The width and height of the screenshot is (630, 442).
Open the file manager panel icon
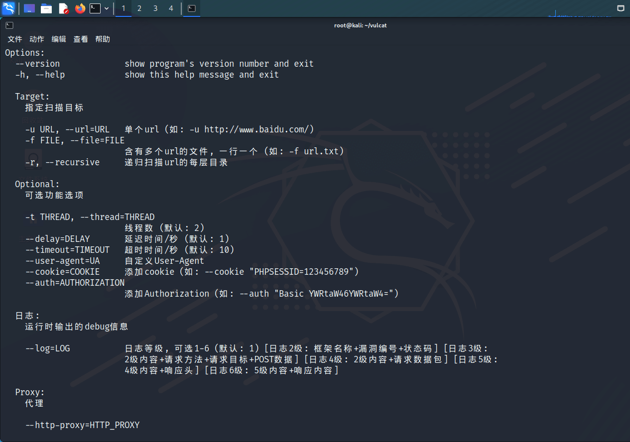[46, 8]
